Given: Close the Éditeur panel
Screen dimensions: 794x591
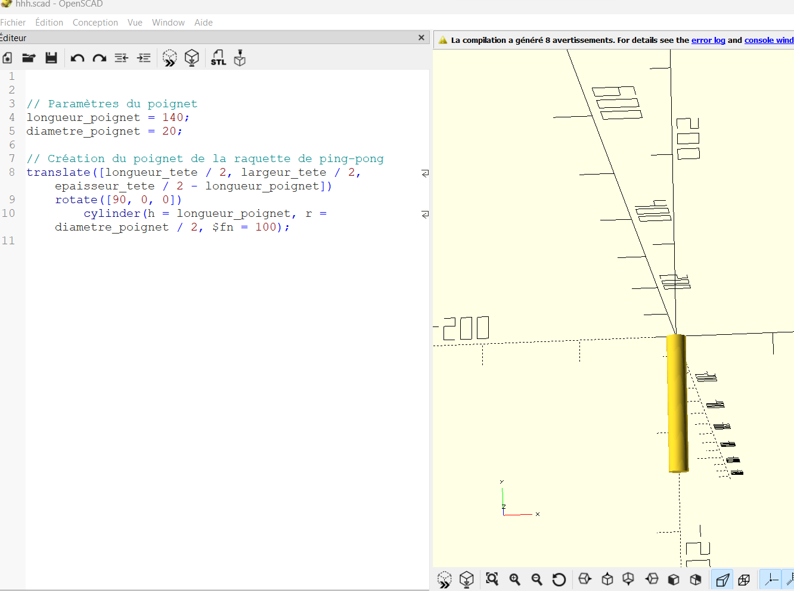Looking at the screenshot, I should (x=421, y=38).
